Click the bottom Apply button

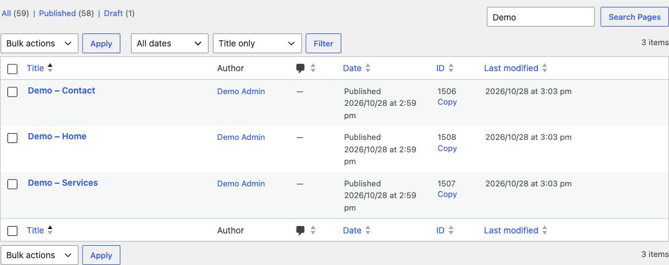[x=101, y=255]
